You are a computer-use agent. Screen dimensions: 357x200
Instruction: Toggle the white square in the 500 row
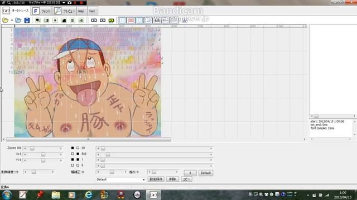tap(73, 154)
